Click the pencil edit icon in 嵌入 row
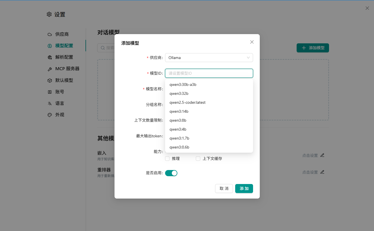Viewport: 374px width, 231px height. (322, 155)
